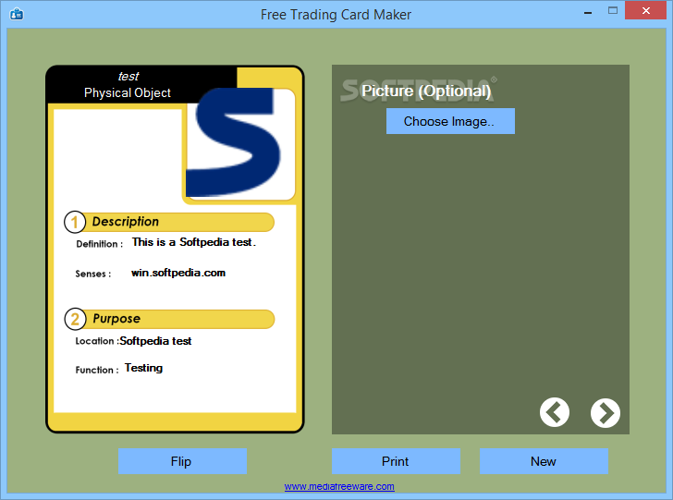Click the number 2 circle badge

(x=75, y=319)
